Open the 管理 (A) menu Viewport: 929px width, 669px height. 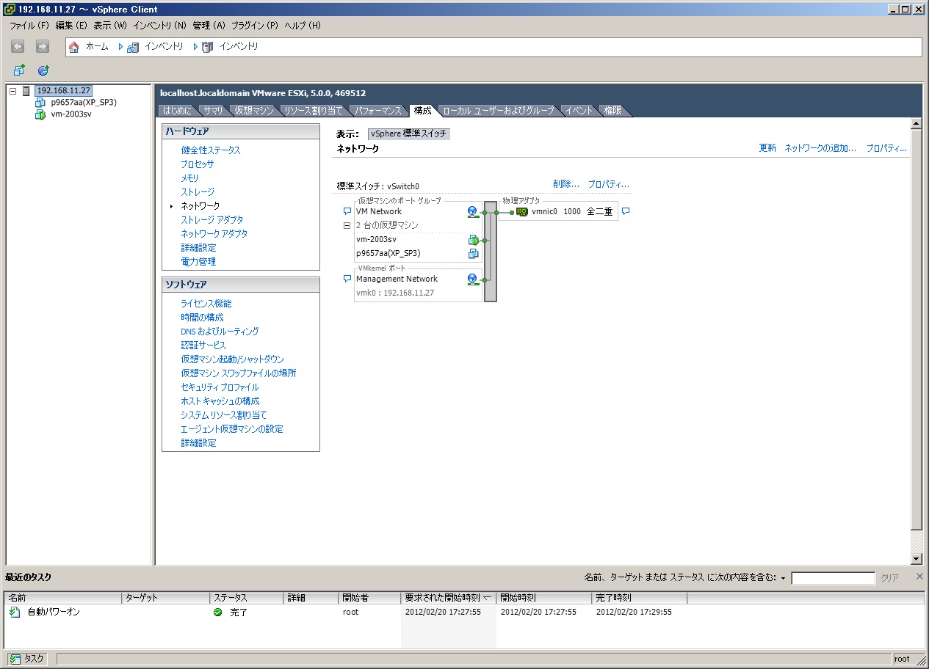click(x=209, y=26)
